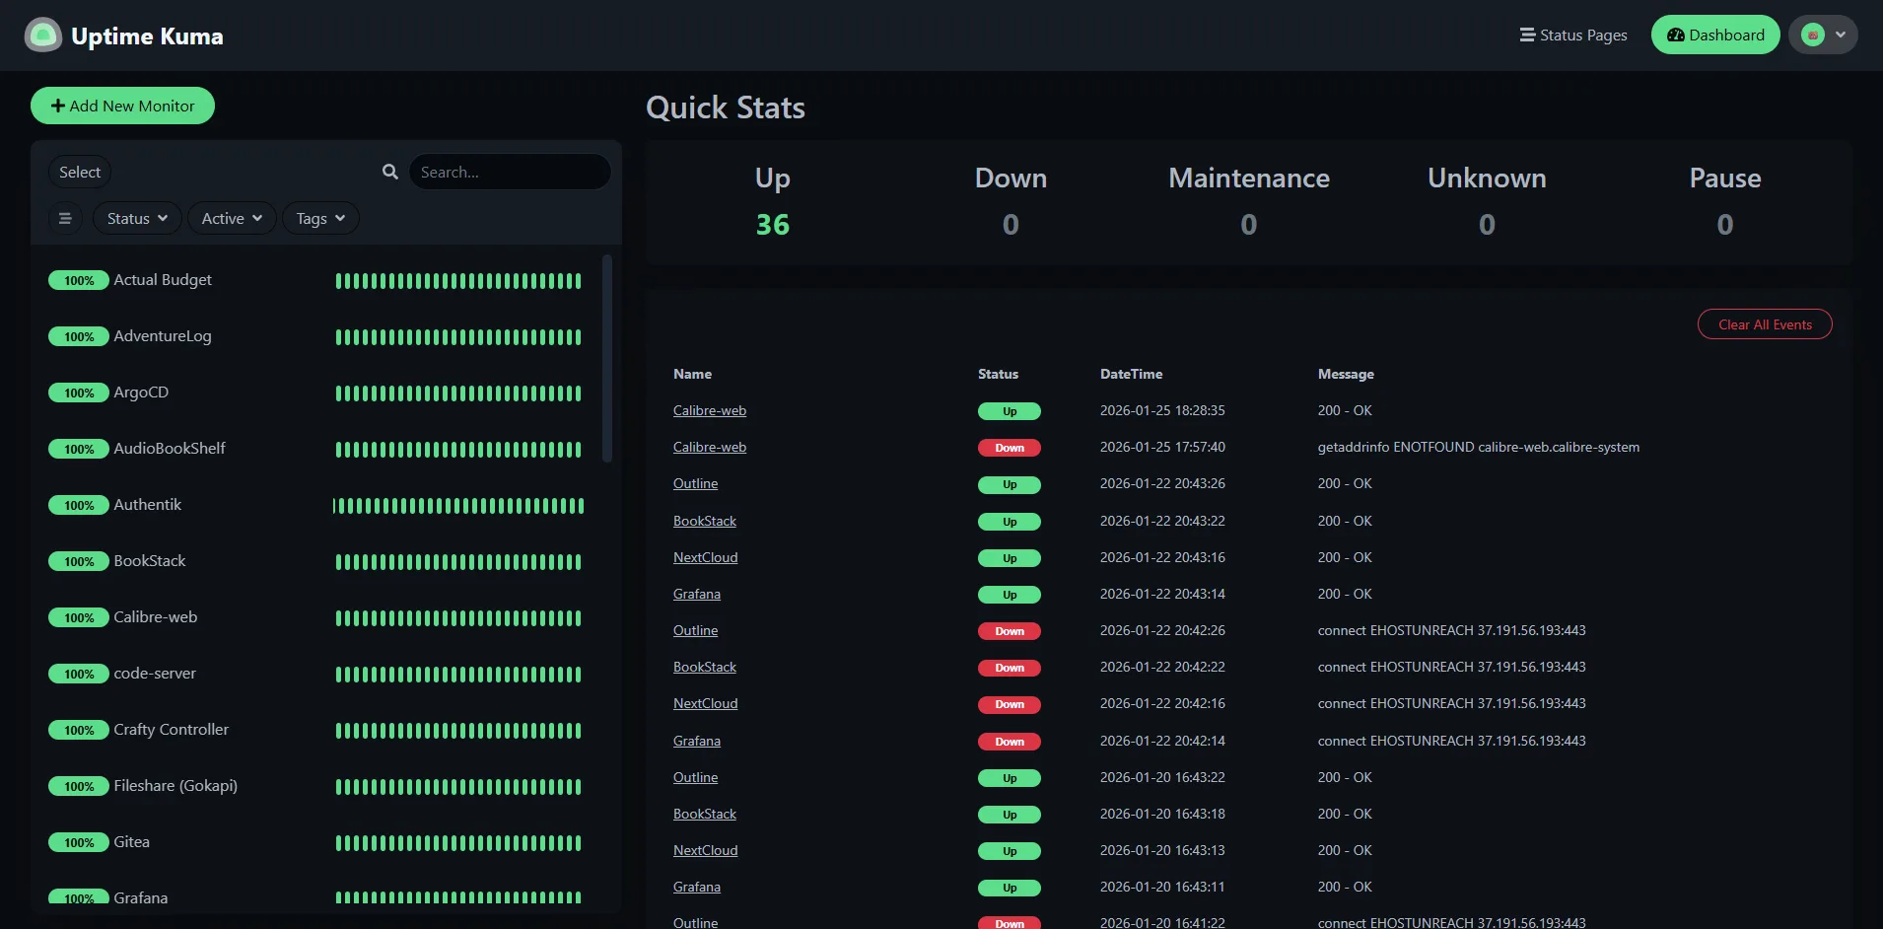The height and width of the screenshot is (929, 1883).
Task: Click the search magnifier icon in the sidebar
Action: tap(390, 172)
